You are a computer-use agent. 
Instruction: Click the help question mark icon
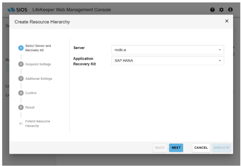(212, 10)
